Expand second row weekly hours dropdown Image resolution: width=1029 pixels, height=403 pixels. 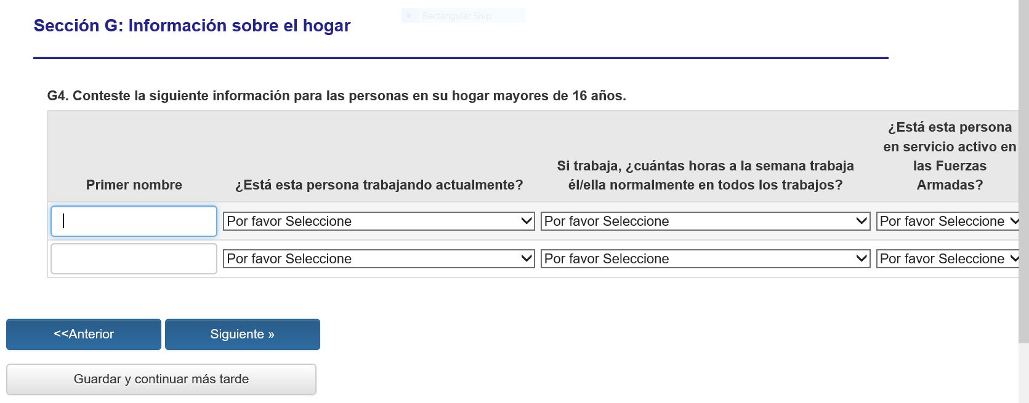[704, 258]
